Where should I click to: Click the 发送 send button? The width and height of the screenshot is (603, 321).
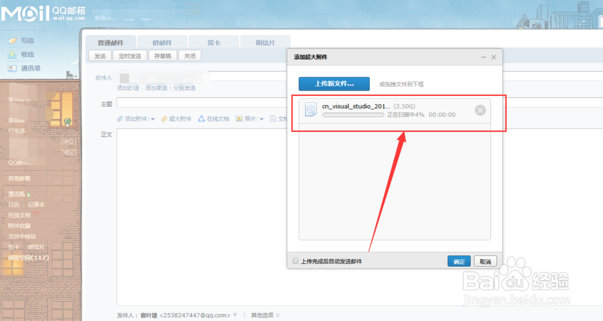click(x=100, y=56)
